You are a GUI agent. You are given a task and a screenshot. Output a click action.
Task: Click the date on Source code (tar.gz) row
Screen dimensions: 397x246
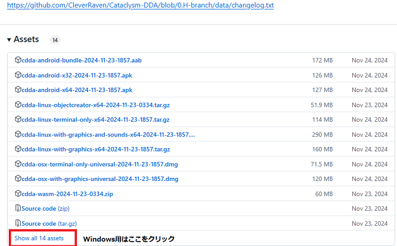369,223
